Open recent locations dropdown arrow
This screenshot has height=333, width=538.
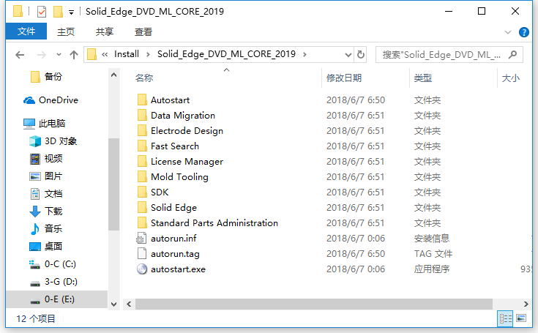click(59, 55)
